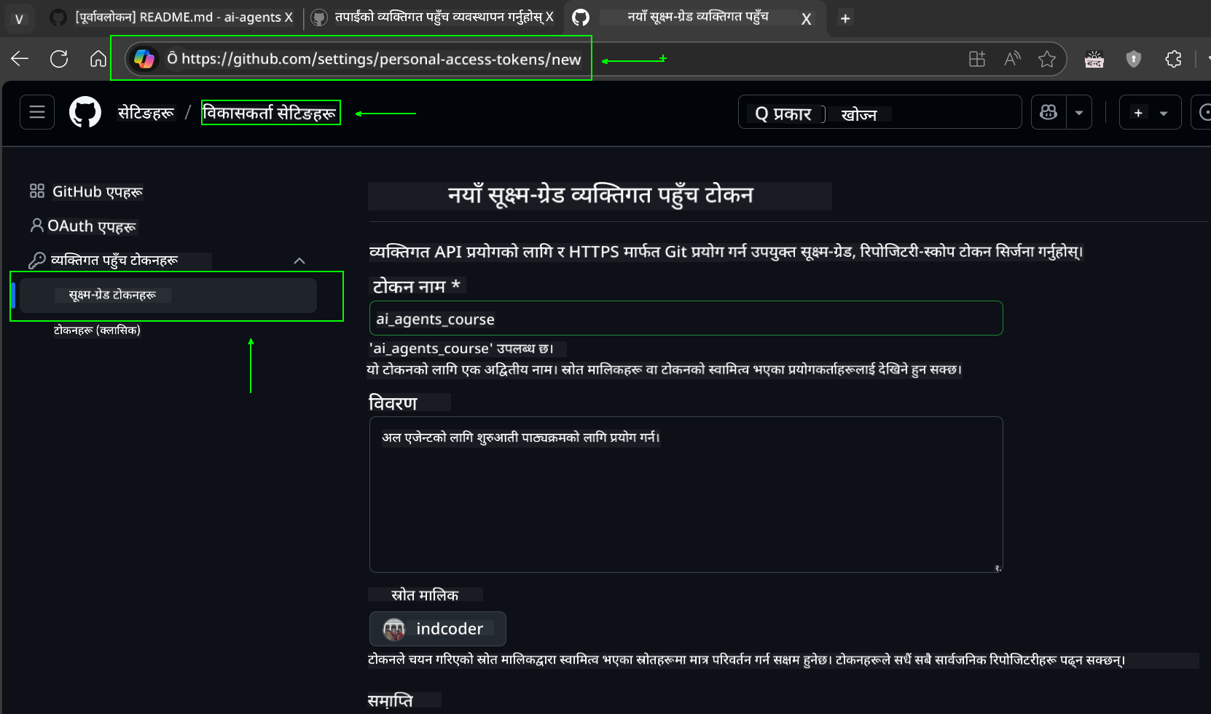The image size is (1211, 714).
Task: Switch to the तपाईंको व्यक्तिगत पहुँच tab
Action: 433,17
